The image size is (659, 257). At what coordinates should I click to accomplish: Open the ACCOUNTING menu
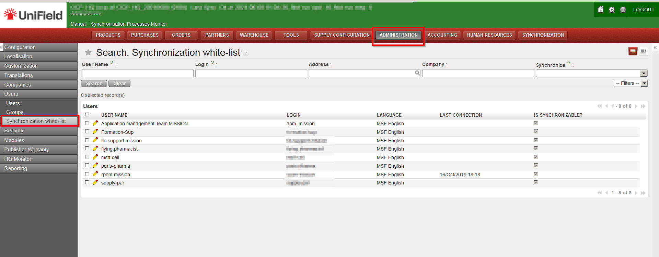click(x=442, y=35)
